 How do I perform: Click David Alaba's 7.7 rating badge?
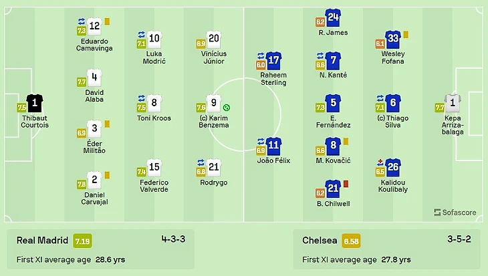click(80, 82)
